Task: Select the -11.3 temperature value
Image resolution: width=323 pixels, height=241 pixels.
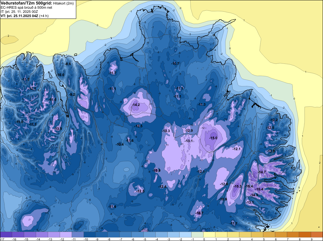Action: point(202,105)
